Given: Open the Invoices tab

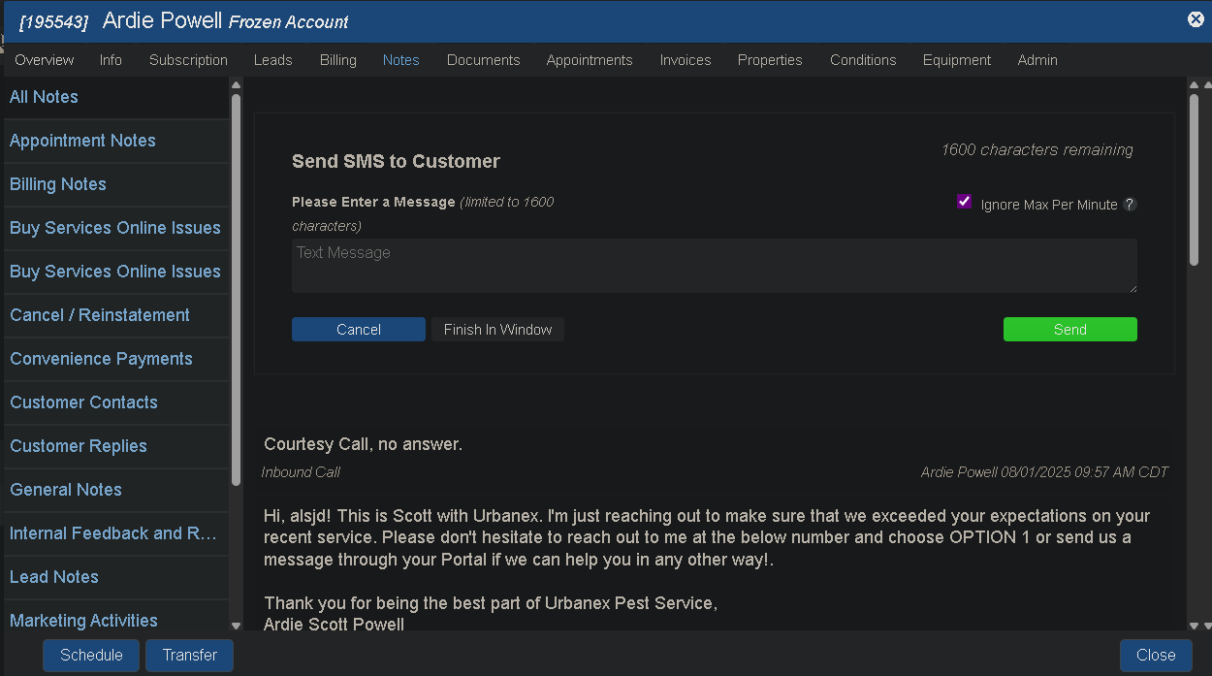Looking at the screenshot, I should click(686, 60).
